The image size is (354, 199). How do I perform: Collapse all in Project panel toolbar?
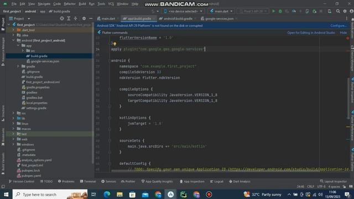coord(75,18)
